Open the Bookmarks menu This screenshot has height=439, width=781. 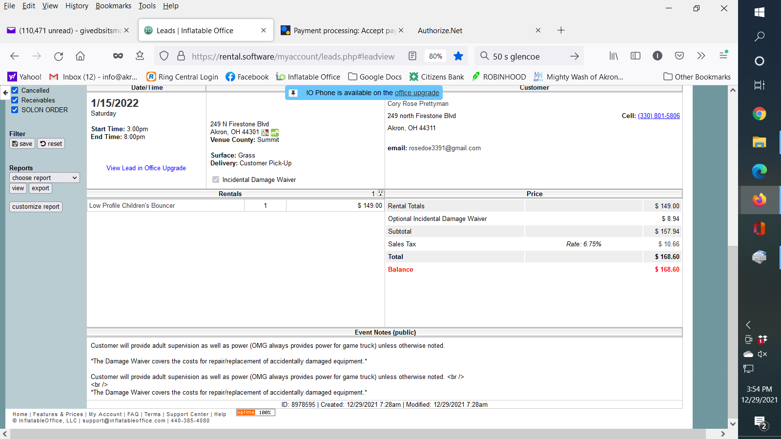pos(113,6)
